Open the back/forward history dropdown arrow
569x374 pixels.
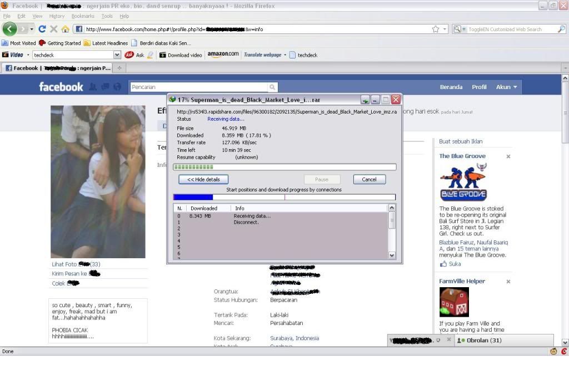click(32, 29)
